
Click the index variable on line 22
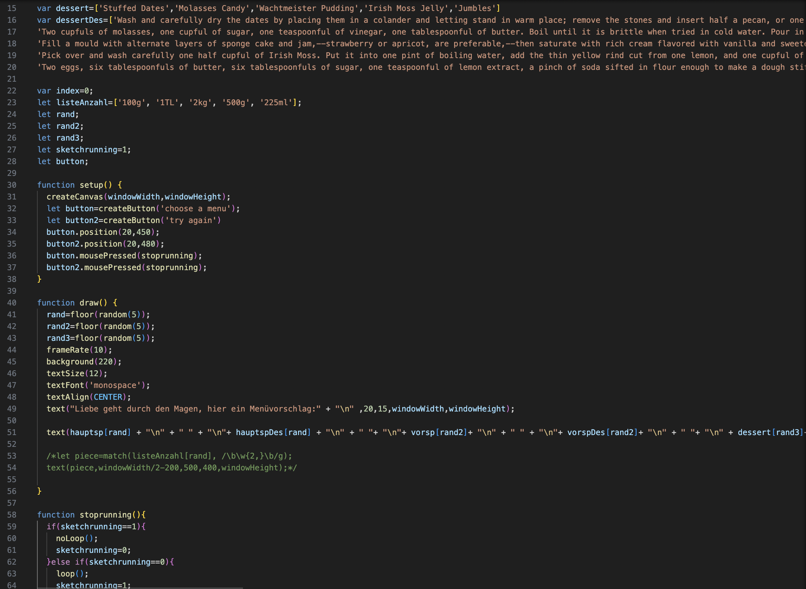click(x=68, y=91)
